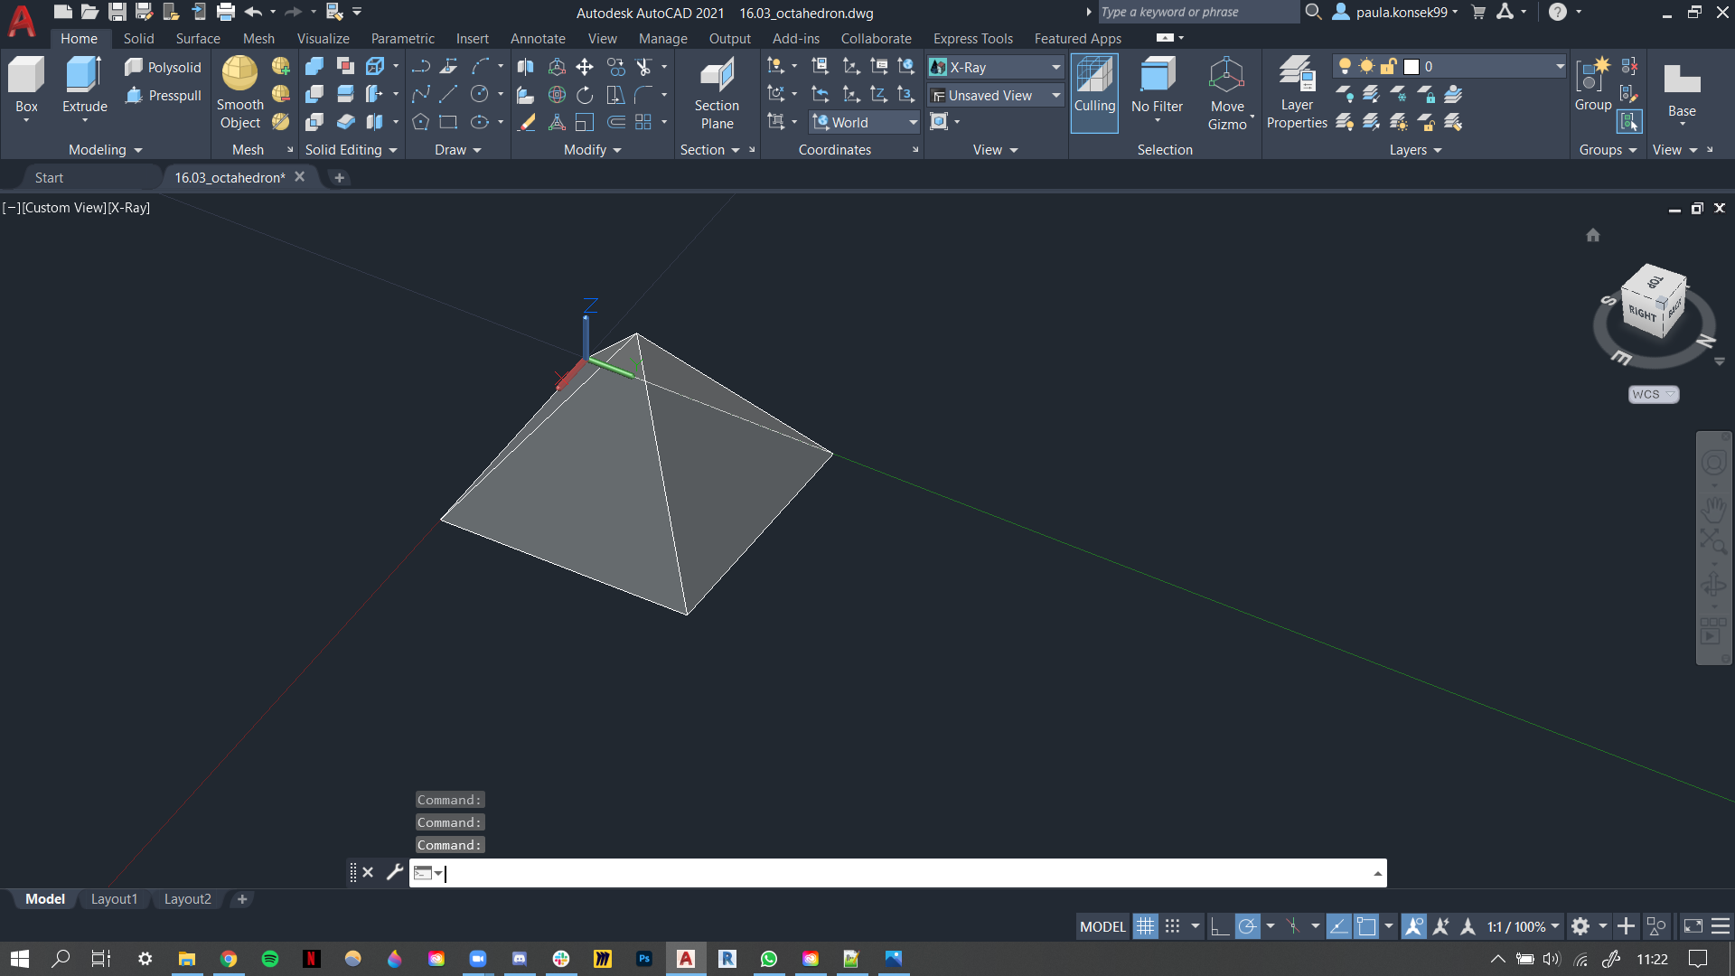Switch to the Layout1 tab
1735x976 pixels.
point(114,899)
